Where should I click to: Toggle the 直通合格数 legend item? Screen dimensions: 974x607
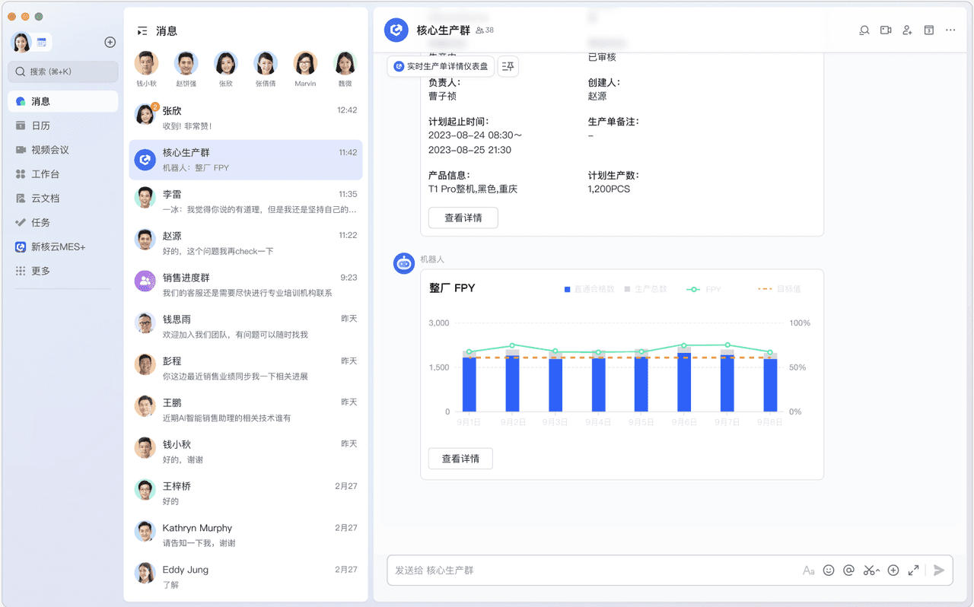point(589,289)
